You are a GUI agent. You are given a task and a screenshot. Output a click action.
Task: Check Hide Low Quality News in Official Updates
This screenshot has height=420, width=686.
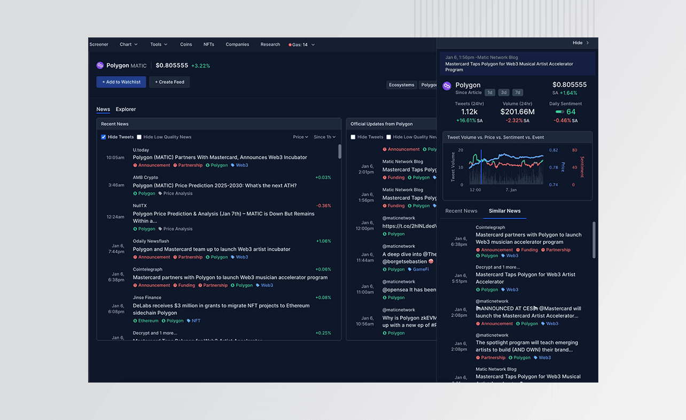tap(389, 137)
